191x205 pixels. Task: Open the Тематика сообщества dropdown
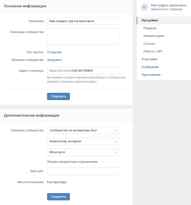(x=83, y=130)
